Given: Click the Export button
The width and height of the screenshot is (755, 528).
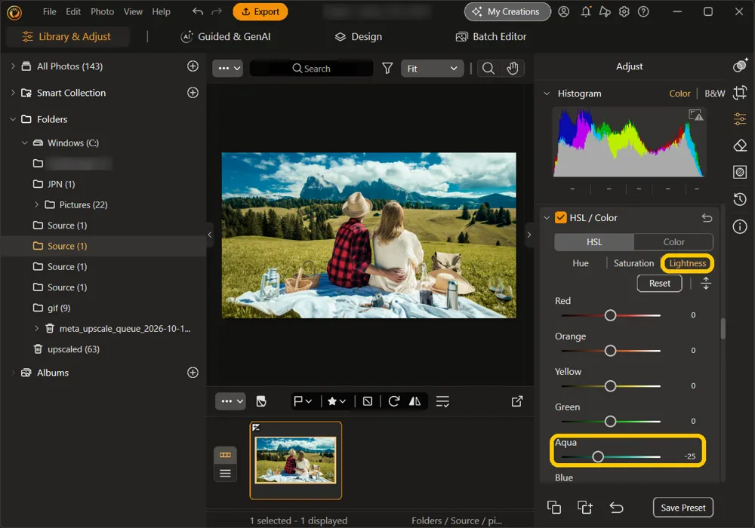Looking at the screenshot, I should coord(260,11).
